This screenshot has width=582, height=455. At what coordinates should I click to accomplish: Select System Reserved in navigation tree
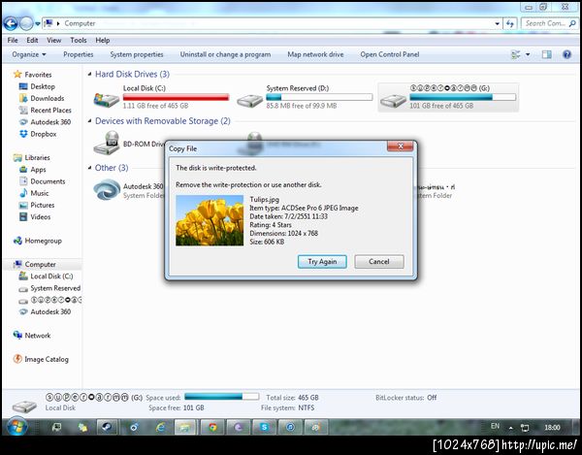[49, 288]
